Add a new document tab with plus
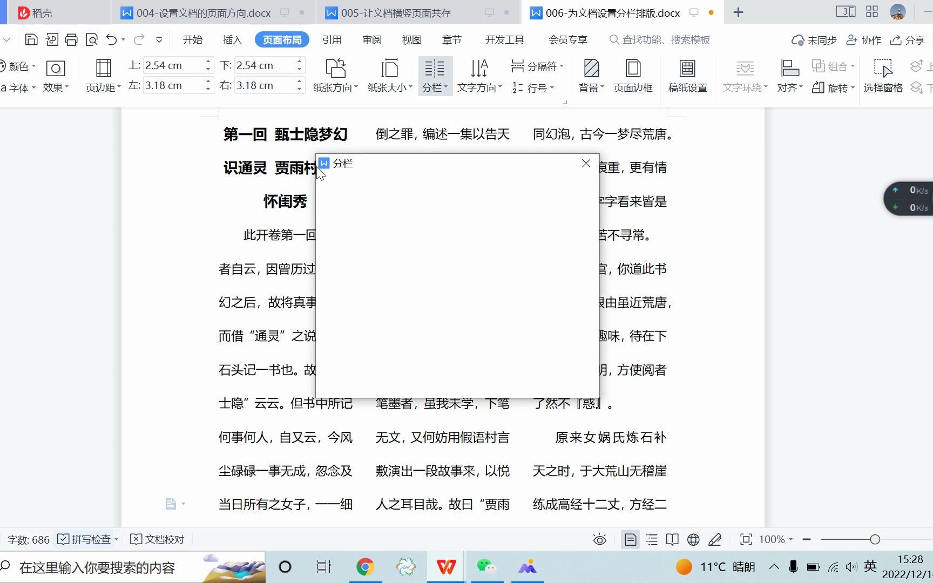 point(738,12)
